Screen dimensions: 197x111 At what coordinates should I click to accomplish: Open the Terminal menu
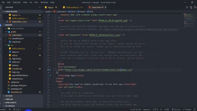(x=44, y=2)
